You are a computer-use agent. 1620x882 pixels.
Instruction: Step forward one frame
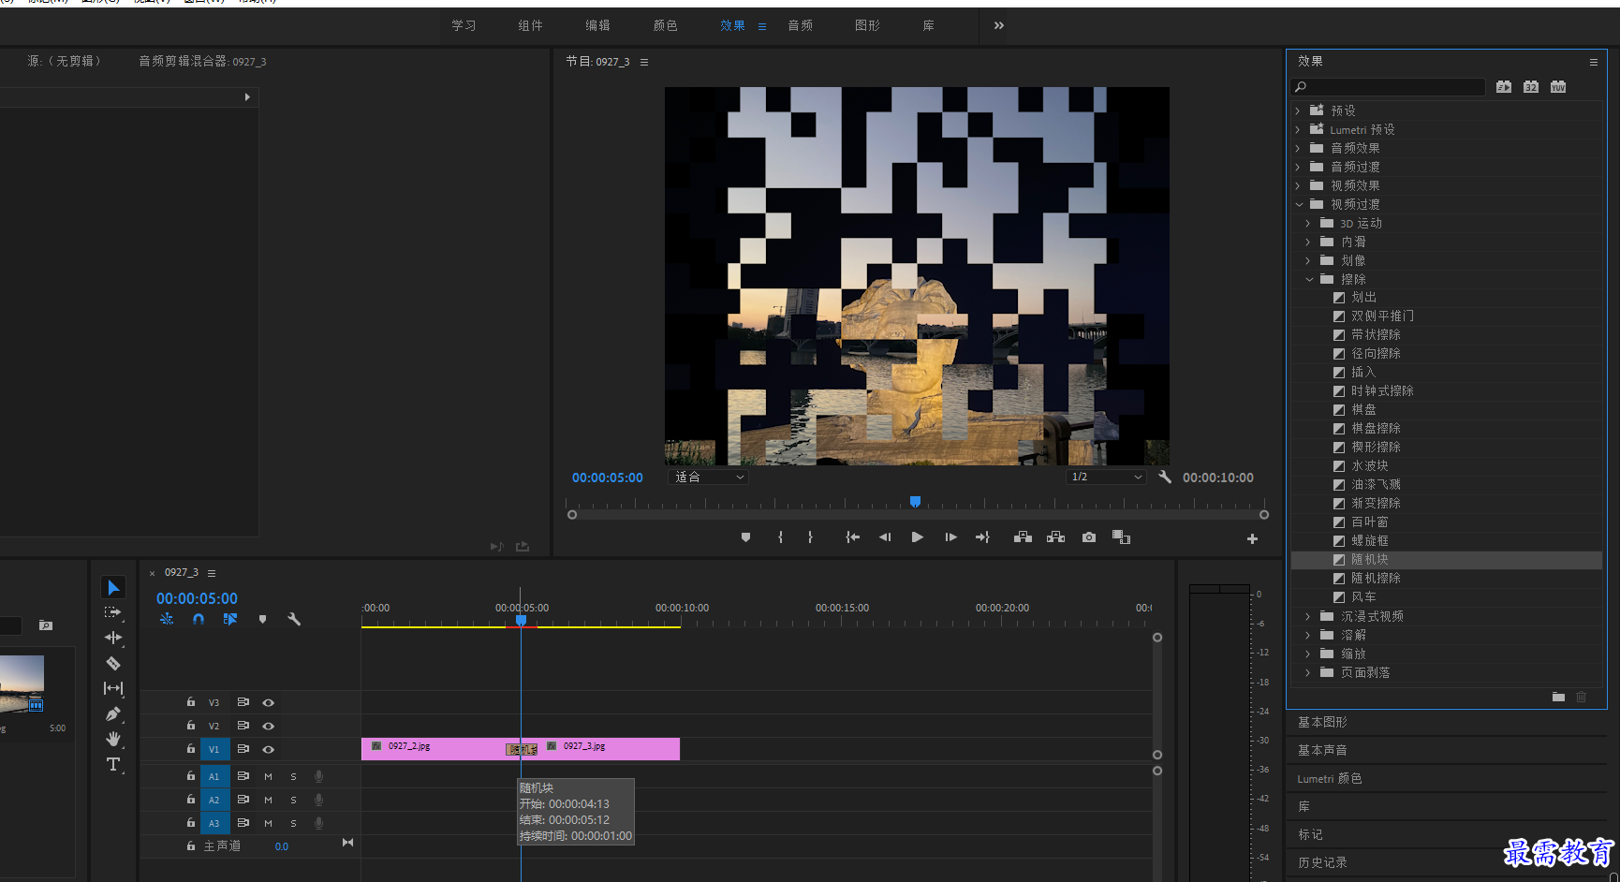tap(950, 537)
